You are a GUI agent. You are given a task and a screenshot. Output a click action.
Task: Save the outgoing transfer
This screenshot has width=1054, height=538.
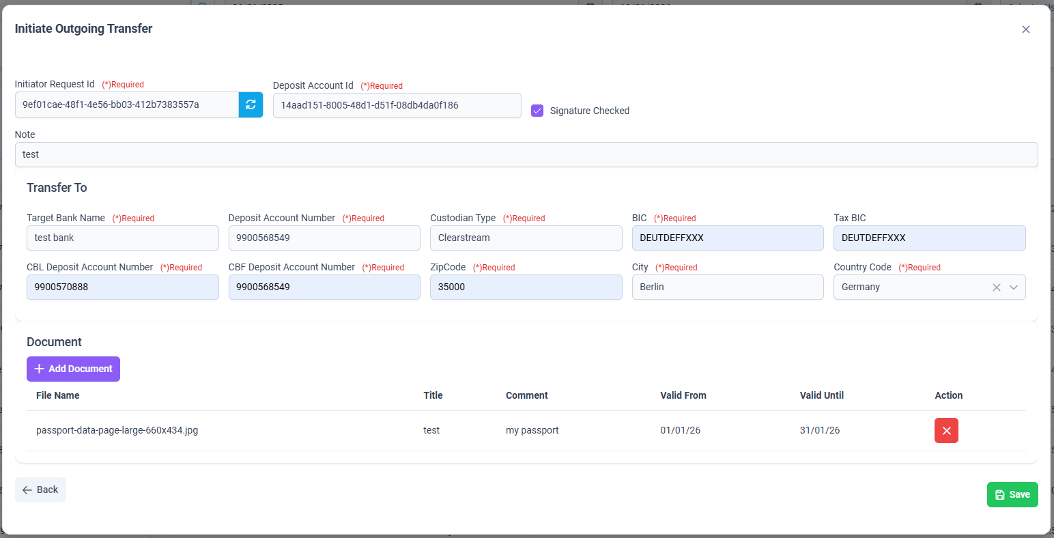(1012, 494)
